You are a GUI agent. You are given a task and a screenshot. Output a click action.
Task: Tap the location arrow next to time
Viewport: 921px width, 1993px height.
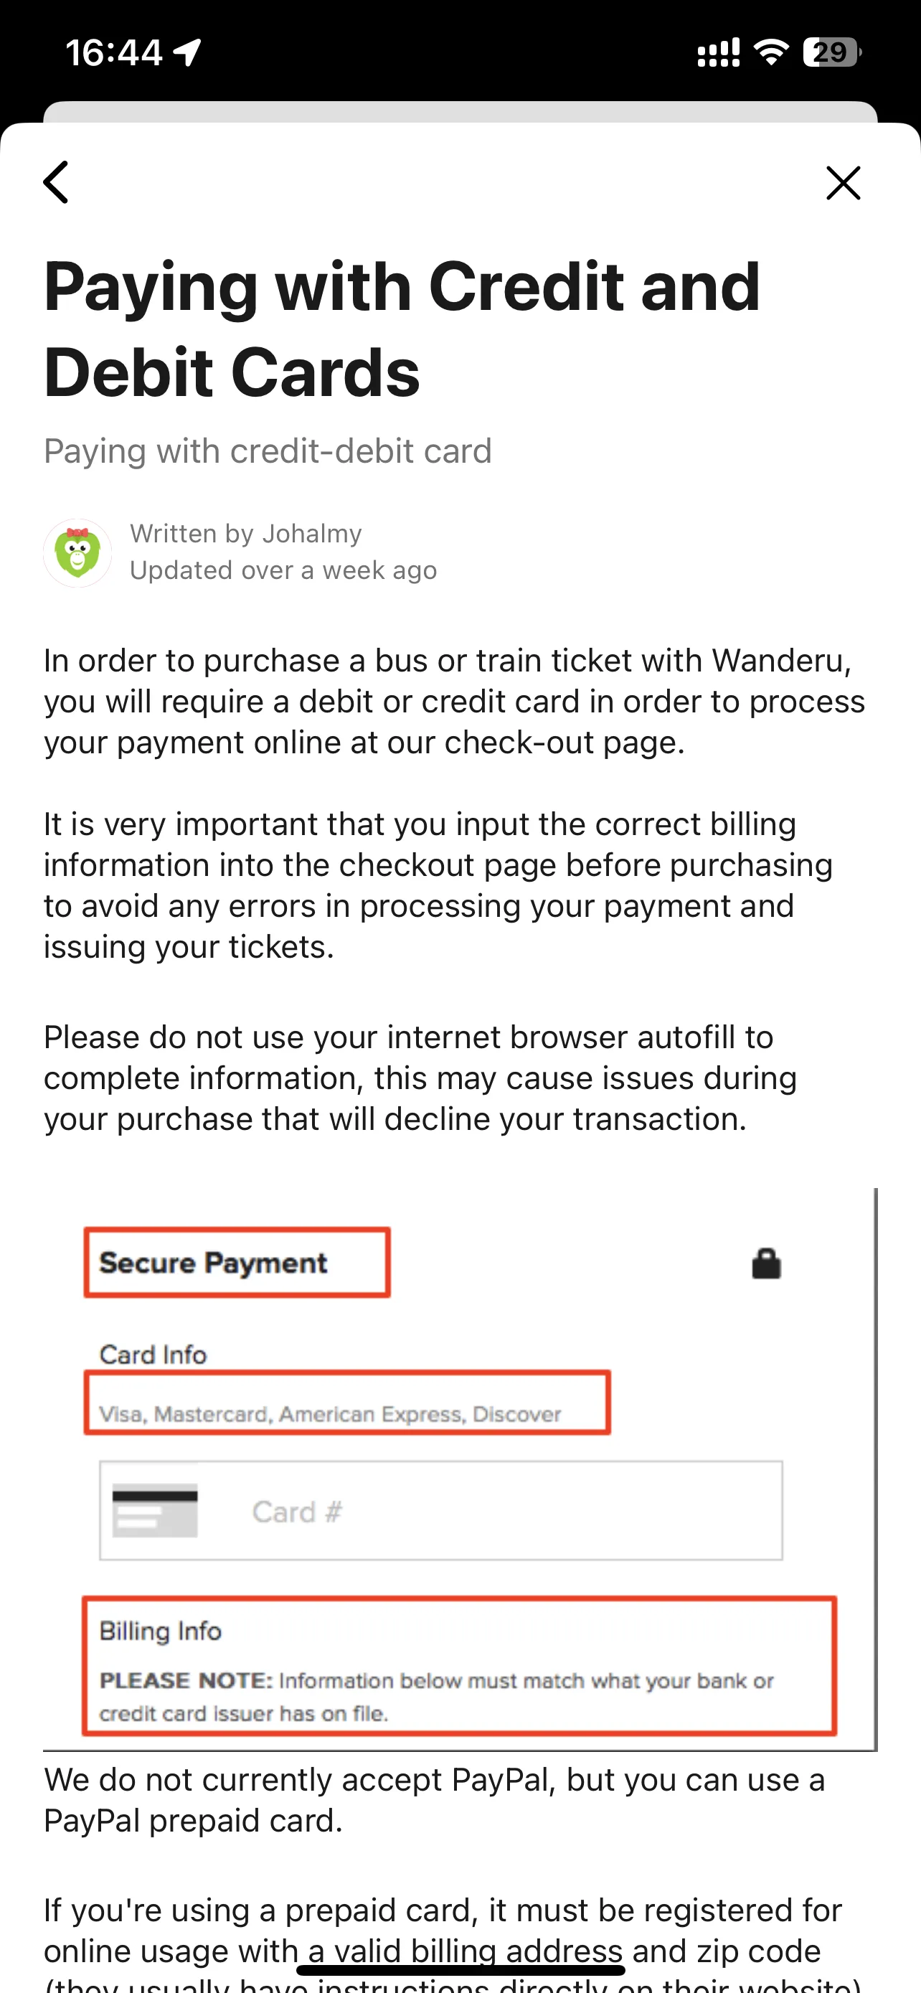pos(187,52)
